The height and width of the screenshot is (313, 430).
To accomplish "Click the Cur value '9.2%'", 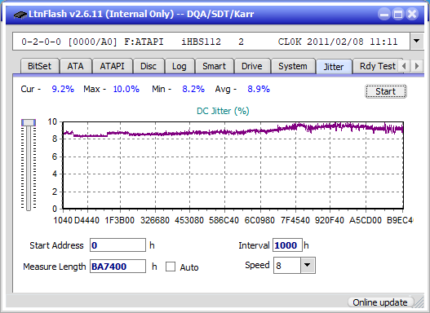I will pyautogui.click(x=63, y=89).
